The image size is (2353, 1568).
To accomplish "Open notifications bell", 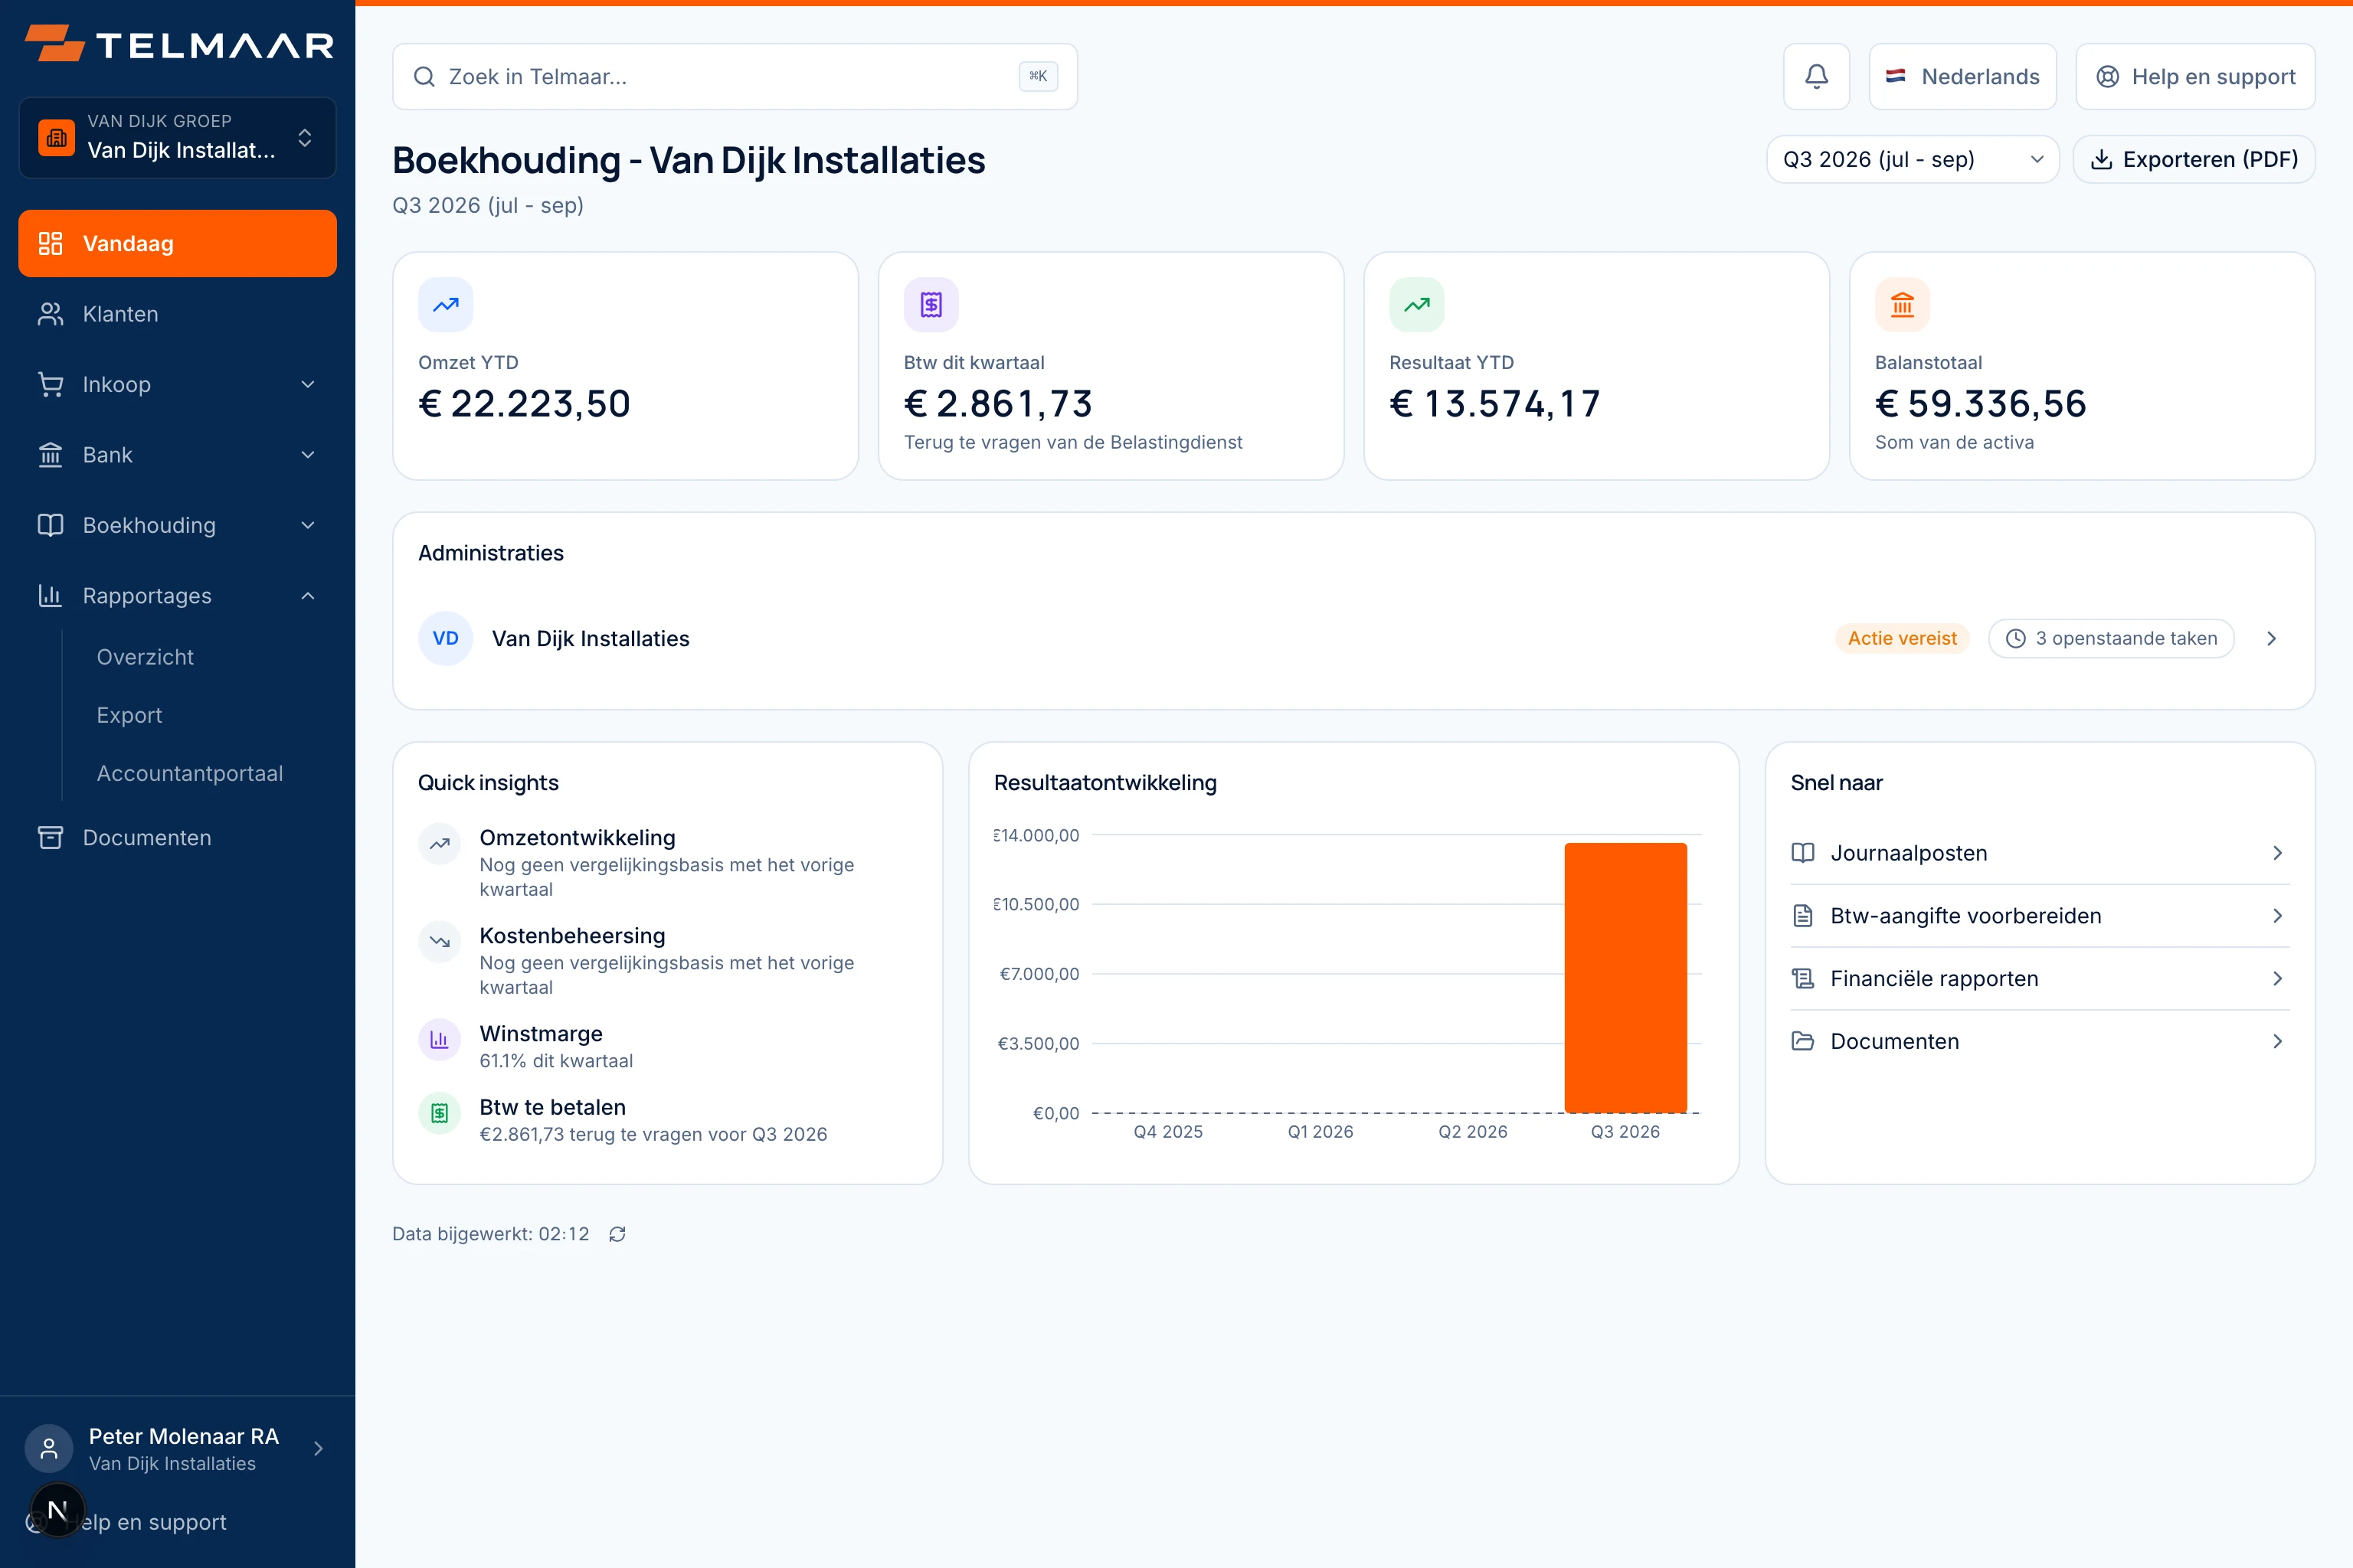I will point(1816,76).
